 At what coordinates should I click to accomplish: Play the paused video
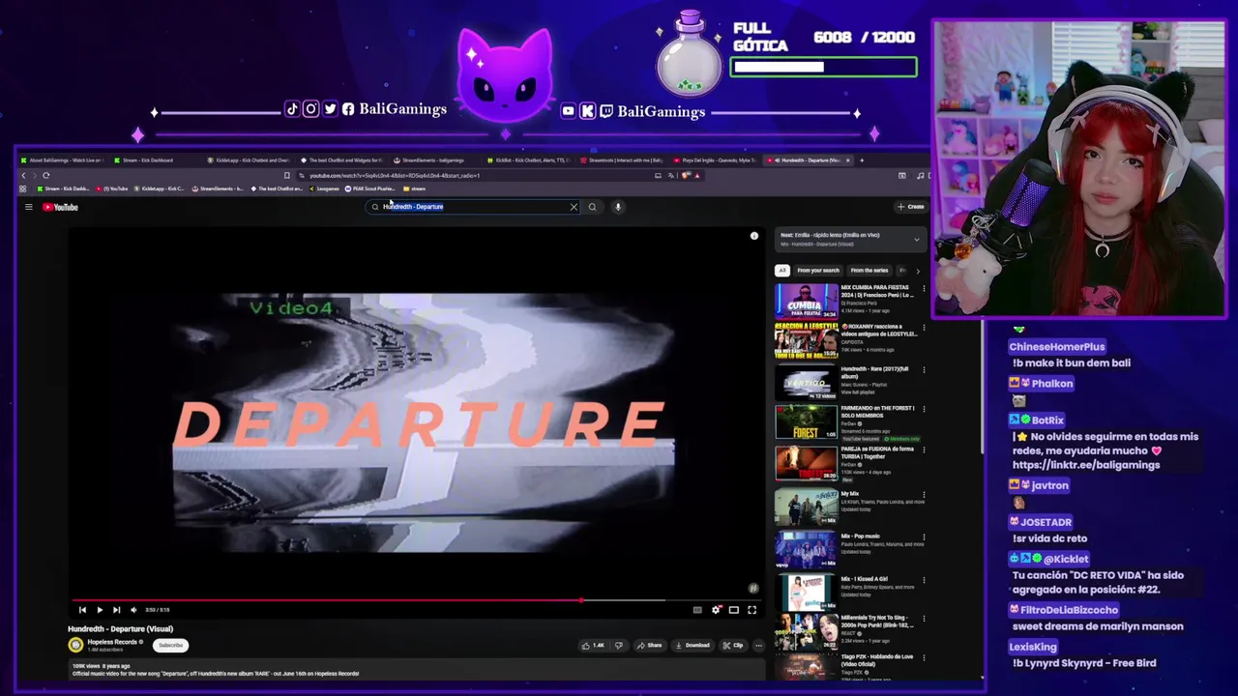(99, 610)
